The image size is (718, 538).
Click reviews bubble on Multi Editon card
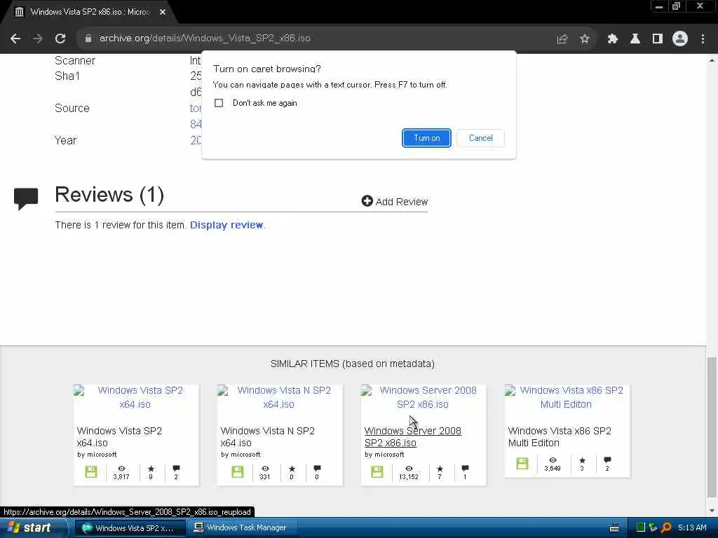(x=607, y=460)
